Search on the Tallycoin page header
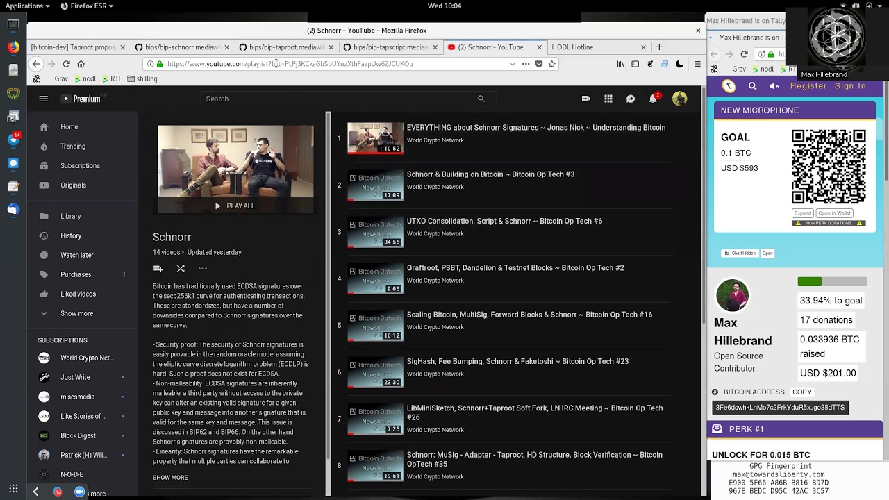The width and height of the screenshot is (889, 500). [x=752, y=86]
